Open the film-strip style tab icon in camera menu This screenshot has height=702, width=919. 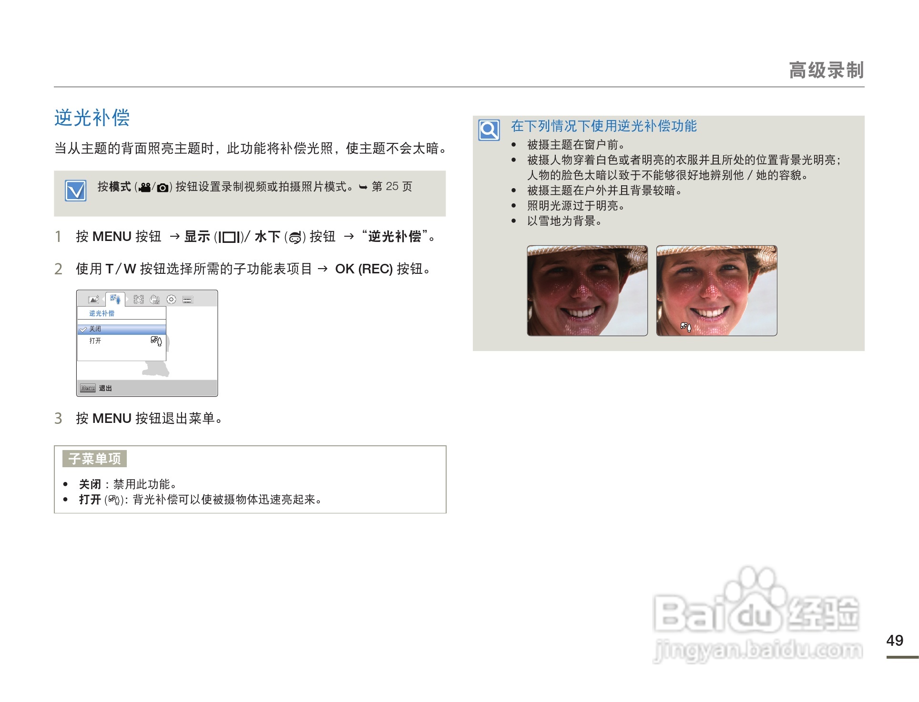pos(187,300)
